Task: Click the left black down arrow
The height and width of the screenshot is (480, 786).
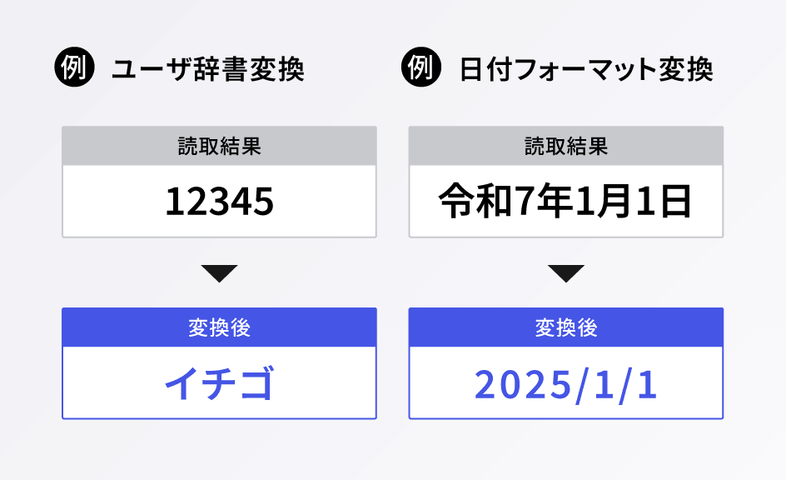Action: tap(219, 274)
